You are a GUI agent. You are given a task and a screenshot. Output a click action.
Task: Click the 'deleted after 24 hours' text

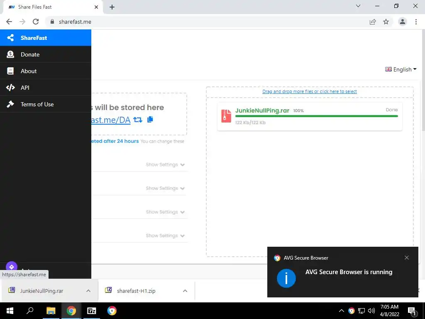point(115,141)
